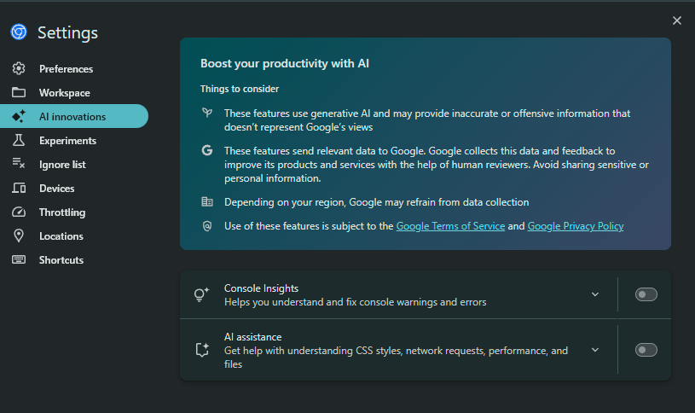Click the AI assistance sparkle chat icon

[201, 350]
